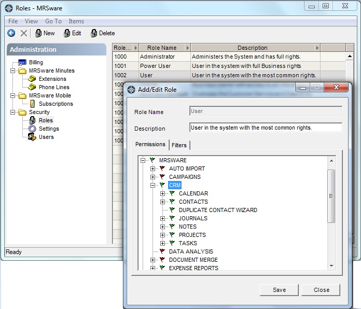Open the File menu
Screen dimensions: 361x309
pyautogui.click(x=13, y=21)
